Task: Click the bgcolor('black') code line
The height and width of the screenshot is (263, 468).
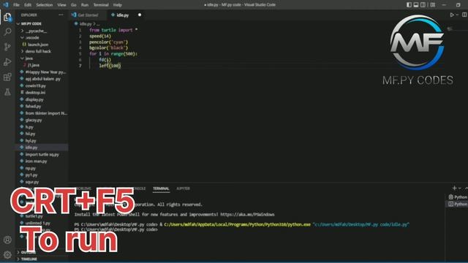Action: pos(108,47)
